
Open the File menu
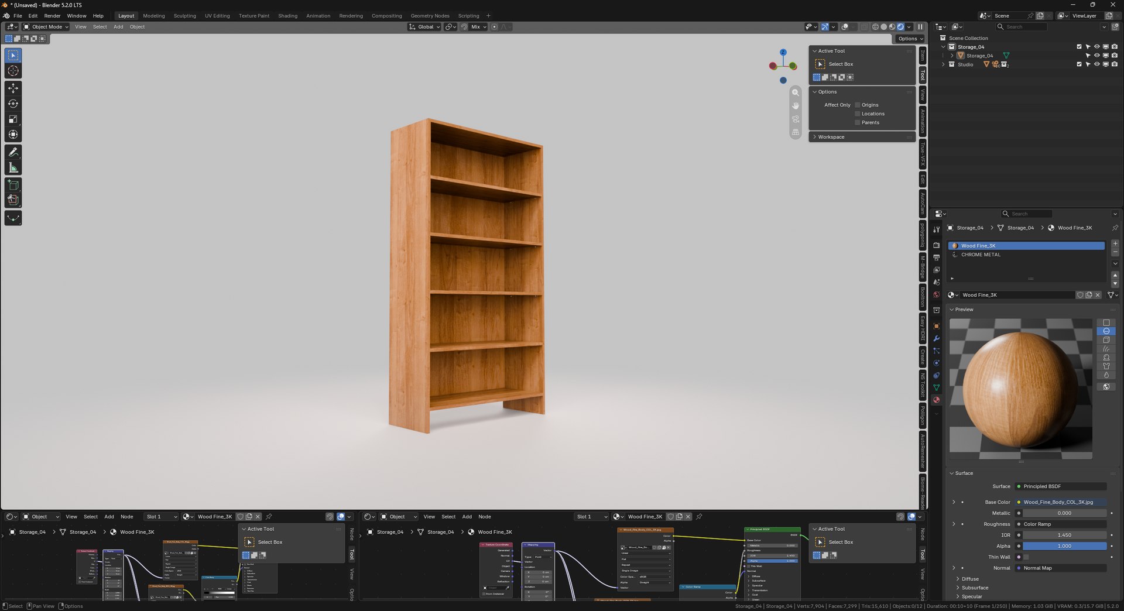click(x=18, y=16)
